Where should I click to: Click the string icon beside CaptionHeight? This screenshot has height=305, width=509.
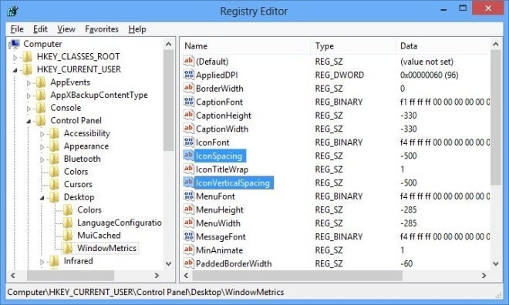pyautogui.click(x=189, y=115)
